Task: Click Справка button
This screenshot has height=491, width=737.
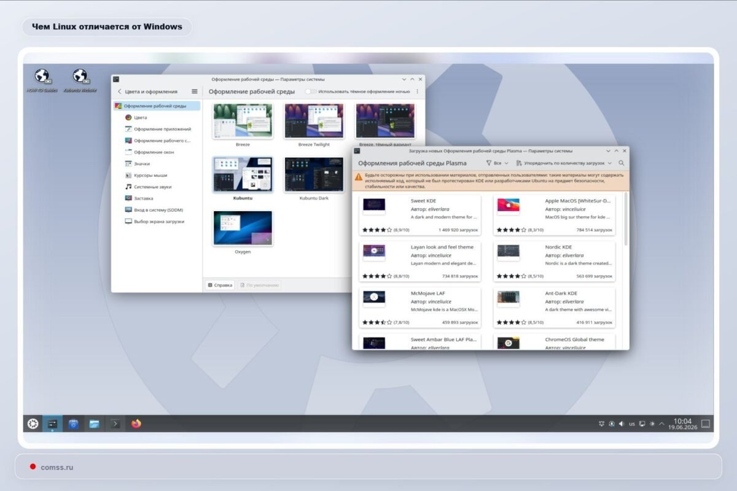Action: click(x=220, y=285)
